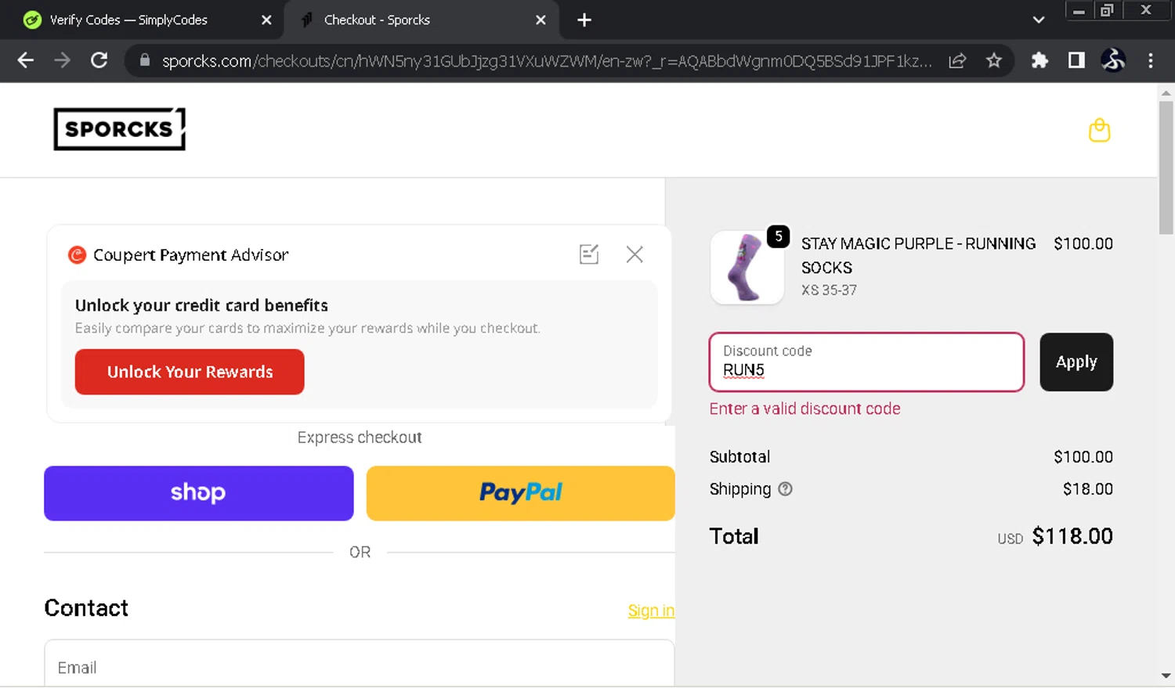Select the Checkout - Sporcks tab

[x=377, y=20]
